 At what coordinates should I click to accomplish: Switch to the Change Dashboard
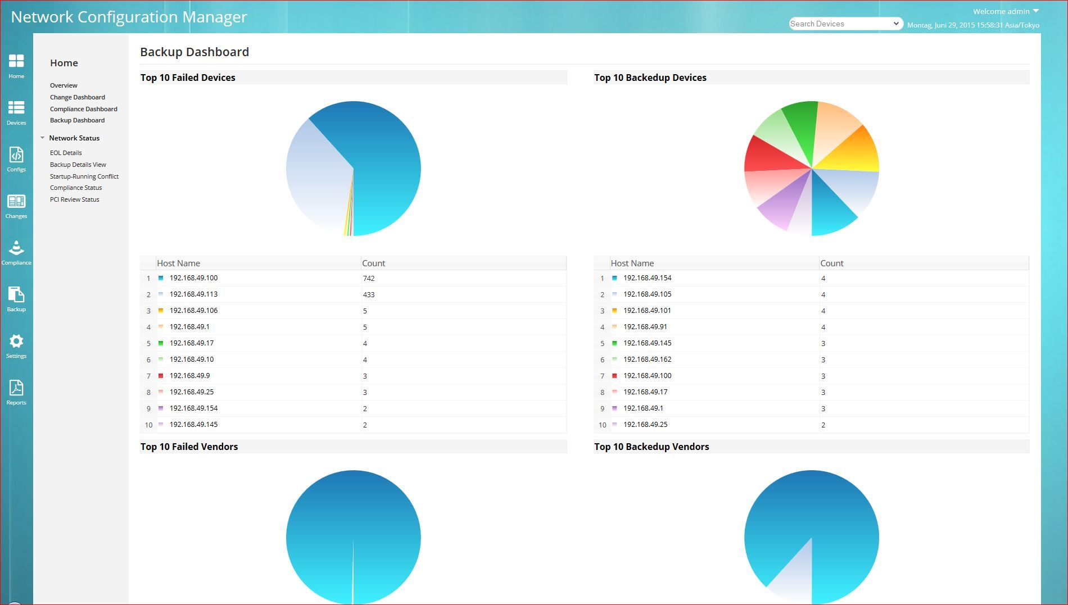[77, 97]
